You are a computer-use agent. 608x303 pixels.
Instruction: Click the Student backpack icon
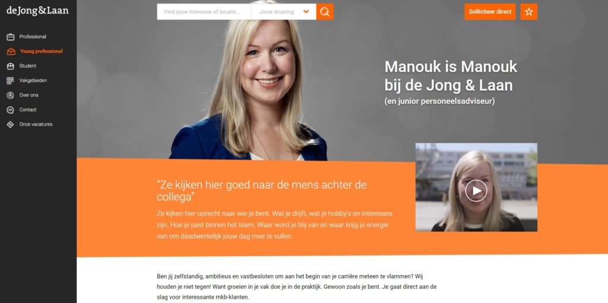[x=11, y=66]
